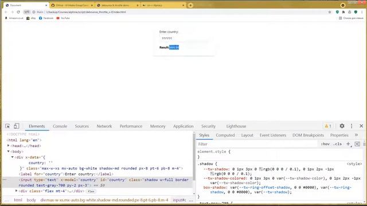Open the Amazon.co.uk bookmark
This screenshot has width=367, height=206.
pos(14,18)
